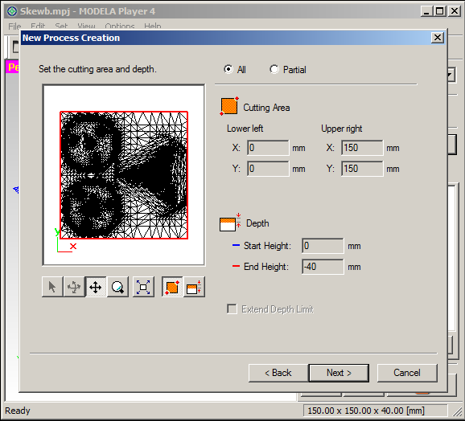465x421 pixels.
Task: Proceed with the Next button
Action: [339, 373]
